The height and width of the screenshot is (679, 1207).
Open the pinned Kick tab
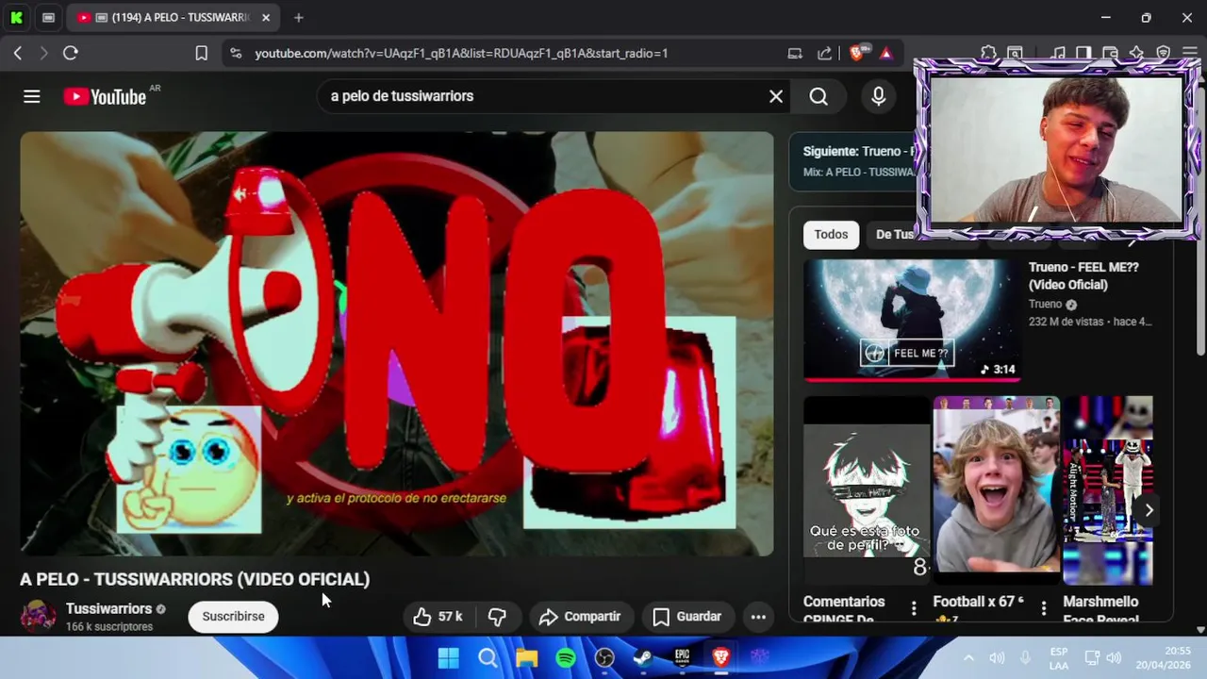click(16, 17)
